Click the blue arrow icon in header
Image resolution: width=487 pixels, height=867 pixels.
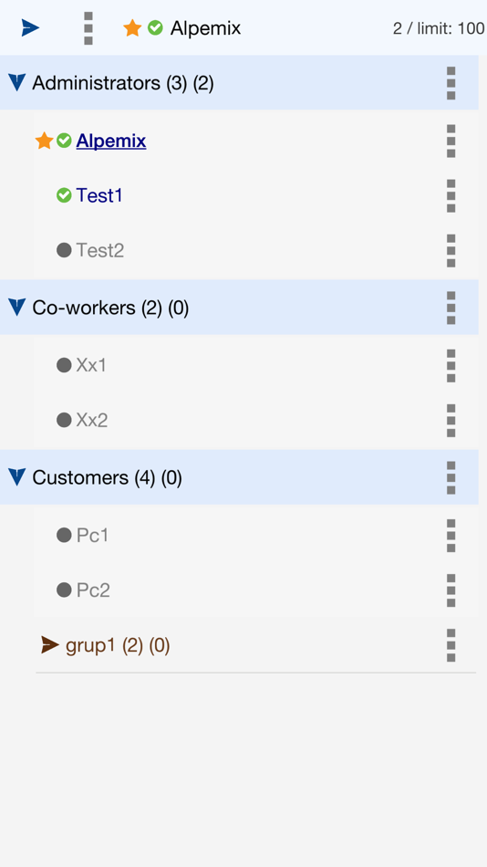(30, 27)
